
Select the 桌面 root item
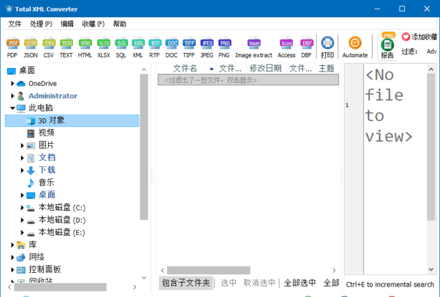click(27, 71)
